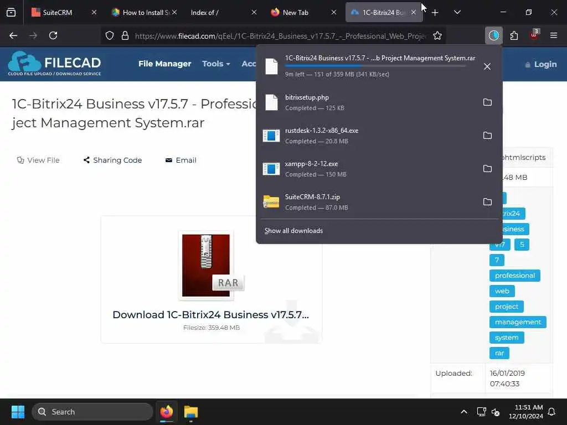The height and width of the screenshot is (425, 567).
Task: Open Sharing Code option
Action: point(112,160)
